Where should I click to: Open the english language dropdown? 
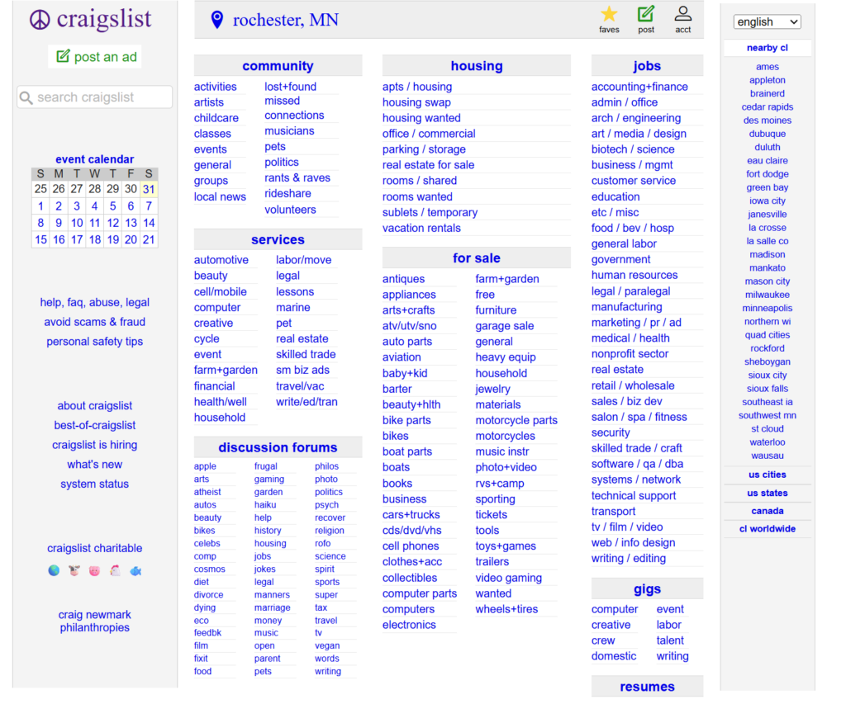tap(767, 21)
